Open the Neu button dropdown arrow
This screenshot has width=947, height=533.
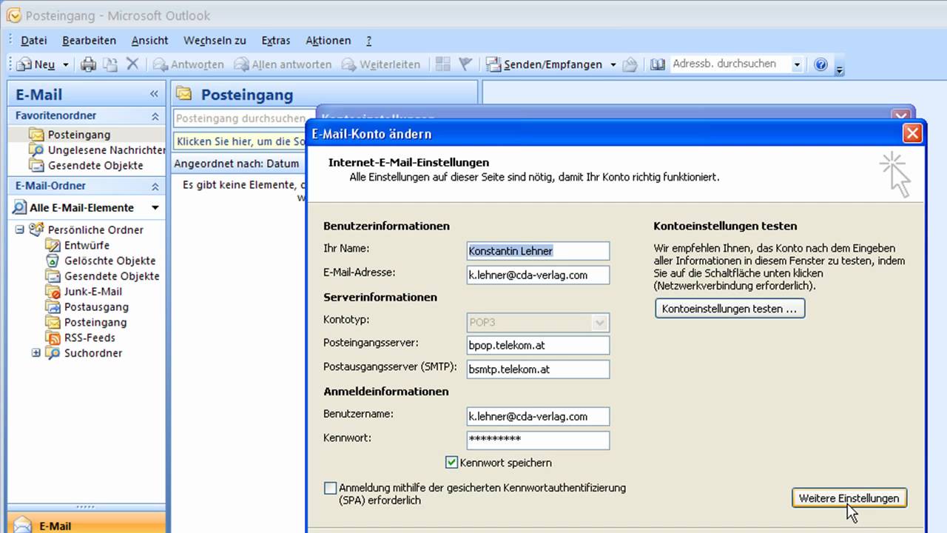(65, 64)
